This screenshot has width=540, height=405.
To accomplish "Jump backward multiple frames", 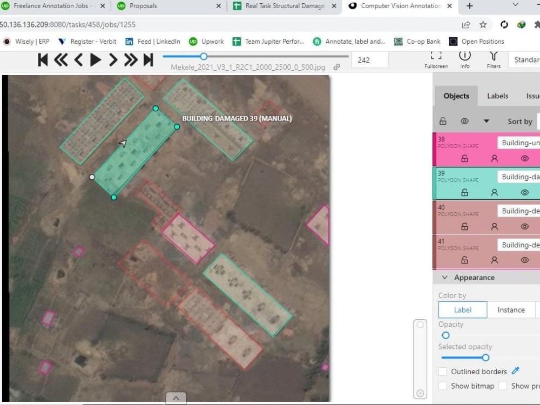I will 61,60.
